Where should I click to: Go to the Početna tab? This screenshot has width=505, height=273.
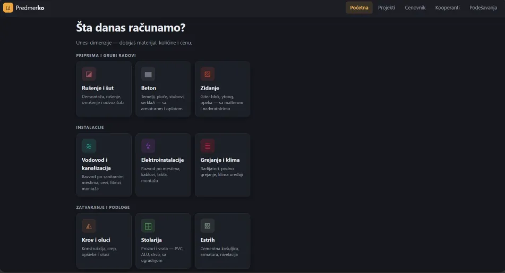tap(359, 8)
